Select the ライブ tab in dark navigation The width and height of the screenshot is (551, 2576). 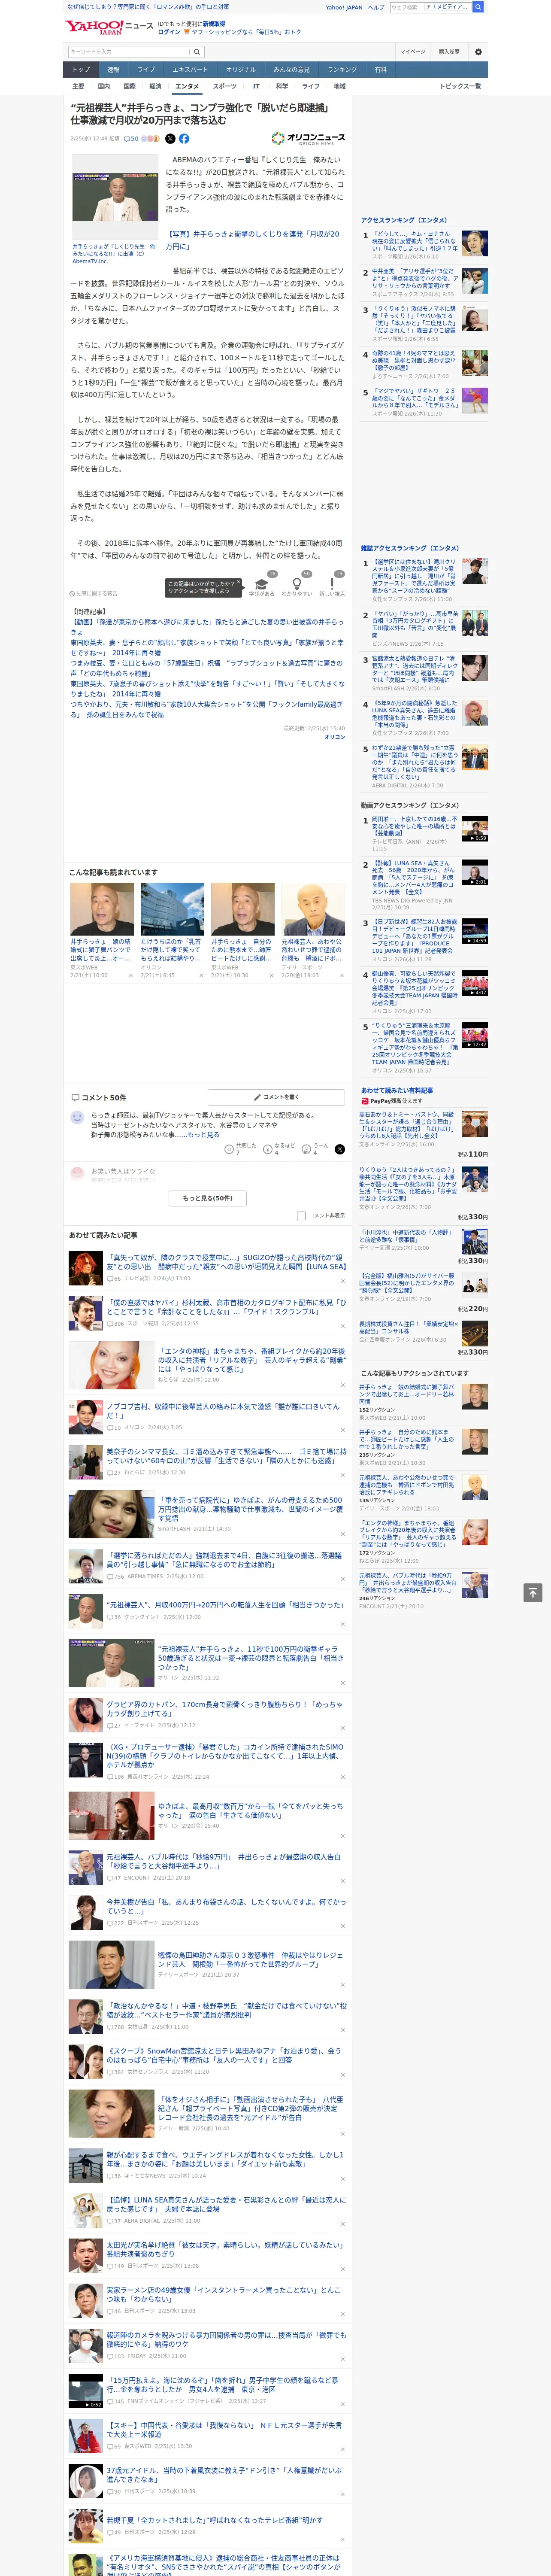click(146, 70)
